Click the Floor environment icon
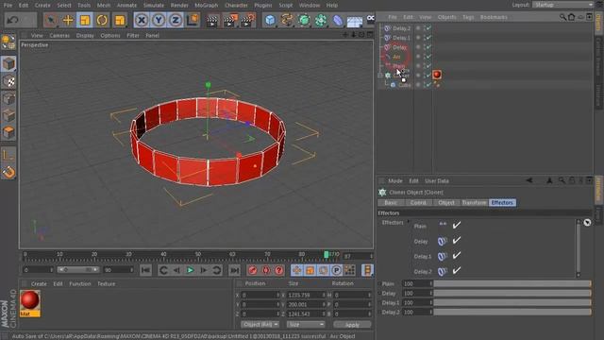Viewport: 604px width, 340px height. (355, 21)
